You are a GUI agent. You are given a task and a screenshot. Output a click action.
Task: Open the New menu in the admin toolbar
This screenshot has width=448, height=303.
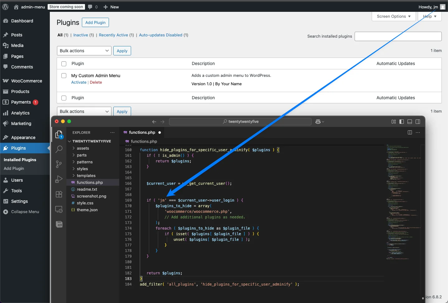tap(111, 7)
